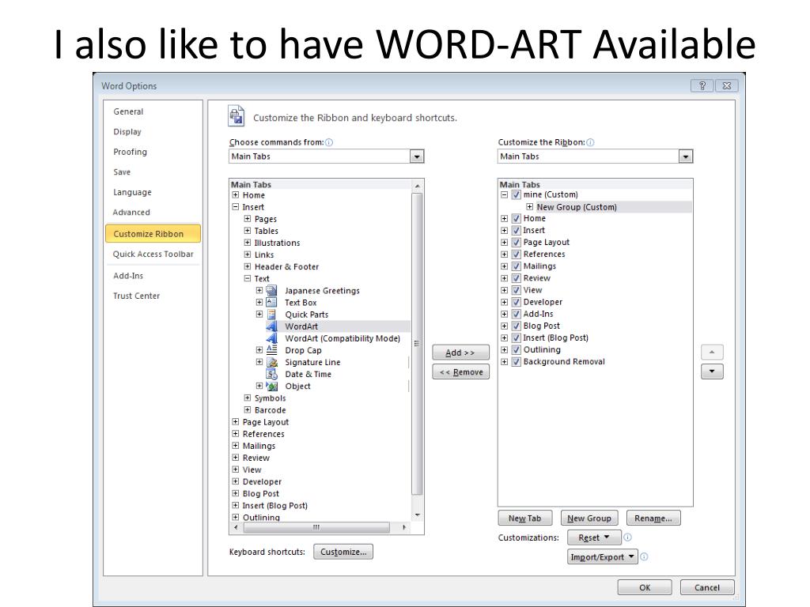This screenshot has width=810, height=607.
Task: Click the info icon beside Choose commands from
Action: click(x=329, y=142)
